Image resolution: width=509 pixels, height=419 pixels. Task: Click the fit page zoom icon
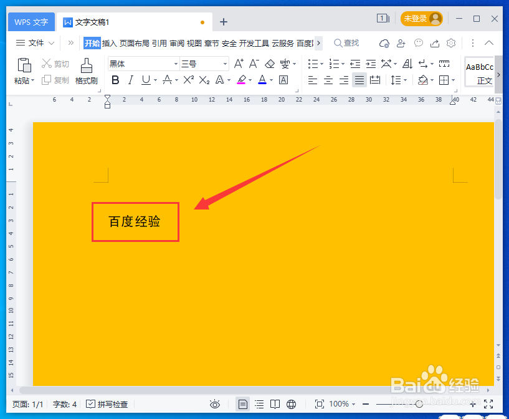click(320, 404)
